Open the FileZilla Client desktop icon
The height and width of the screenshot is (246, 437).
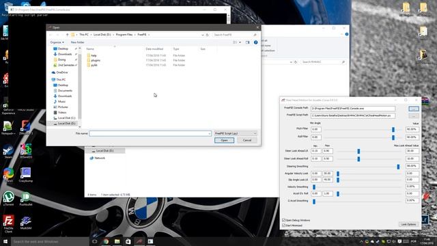pyautogui.click(x=8, y=224)
